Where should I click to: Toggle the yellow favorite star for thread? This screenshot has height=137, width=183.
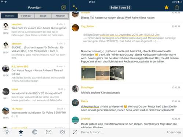[167, 7]
